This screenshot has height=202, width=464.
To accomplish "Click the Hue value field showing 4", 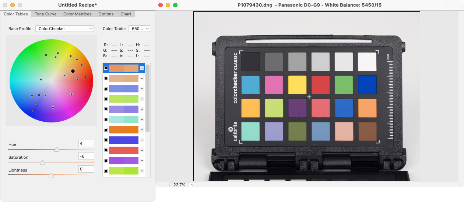I will coord(86,143).
